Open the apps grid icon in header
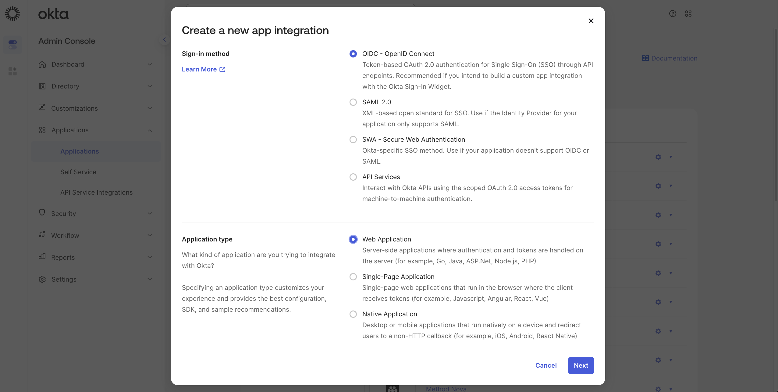 coord(688,14)
